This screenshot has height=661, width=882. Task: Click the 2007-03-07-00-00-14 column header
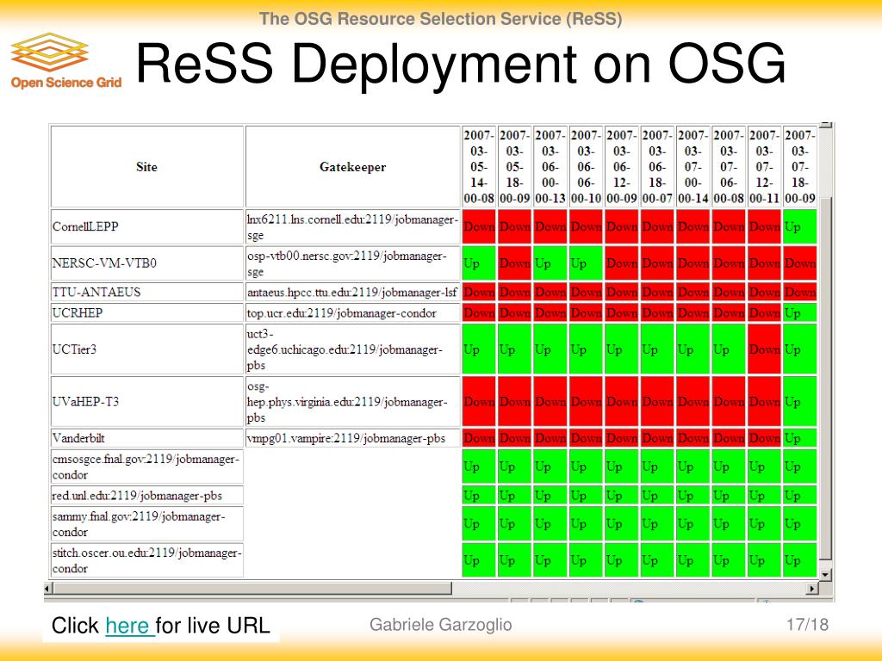(x=693, y=166)
